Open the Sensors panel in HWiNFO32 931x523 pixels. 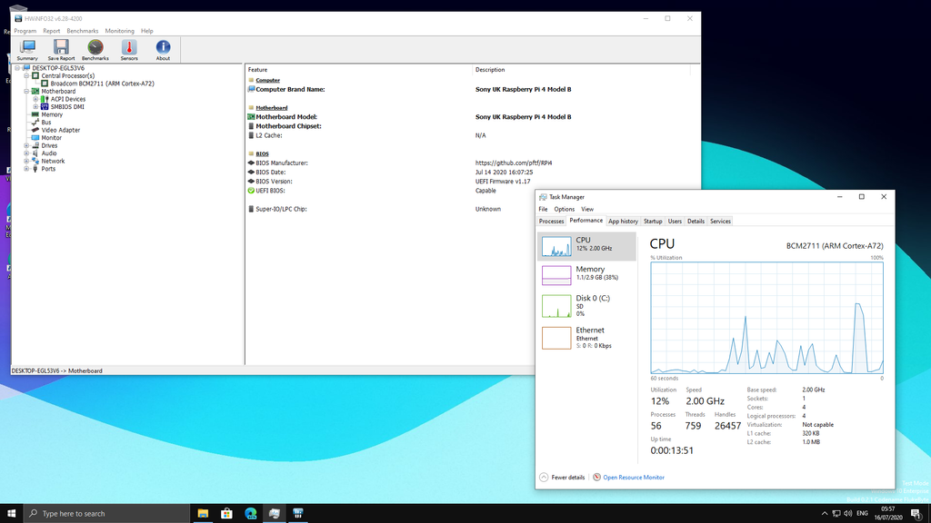pyautogui.click(x=128, y=49)
